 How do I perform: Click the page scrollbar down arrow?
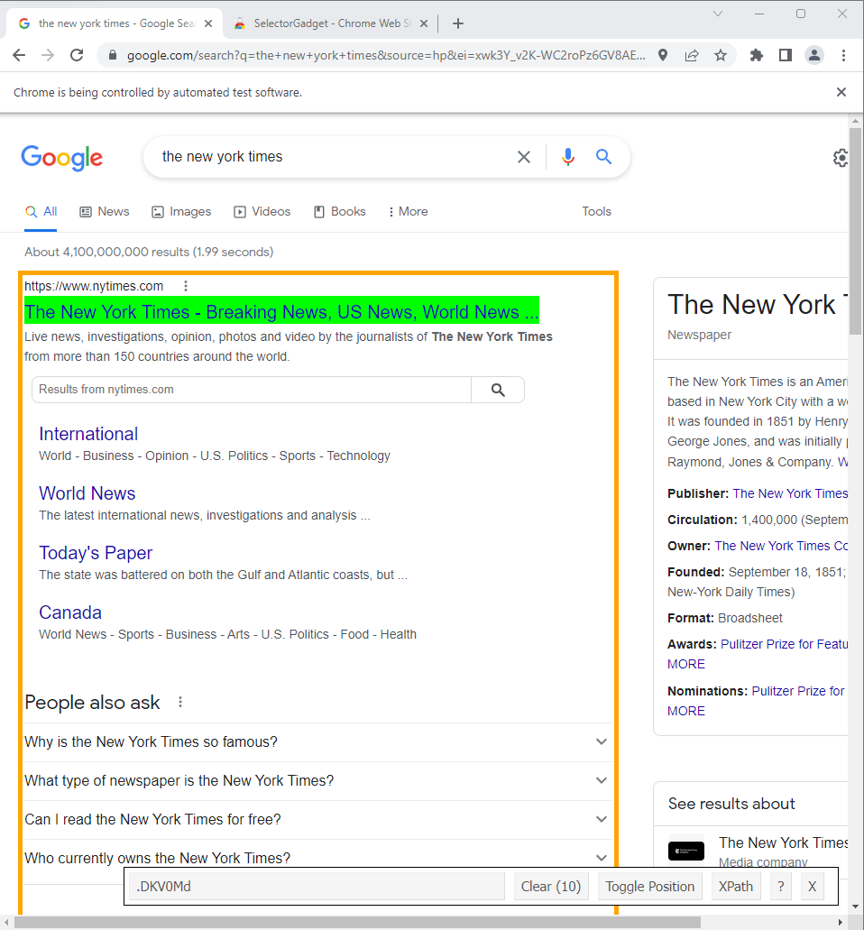pos(855,907)
